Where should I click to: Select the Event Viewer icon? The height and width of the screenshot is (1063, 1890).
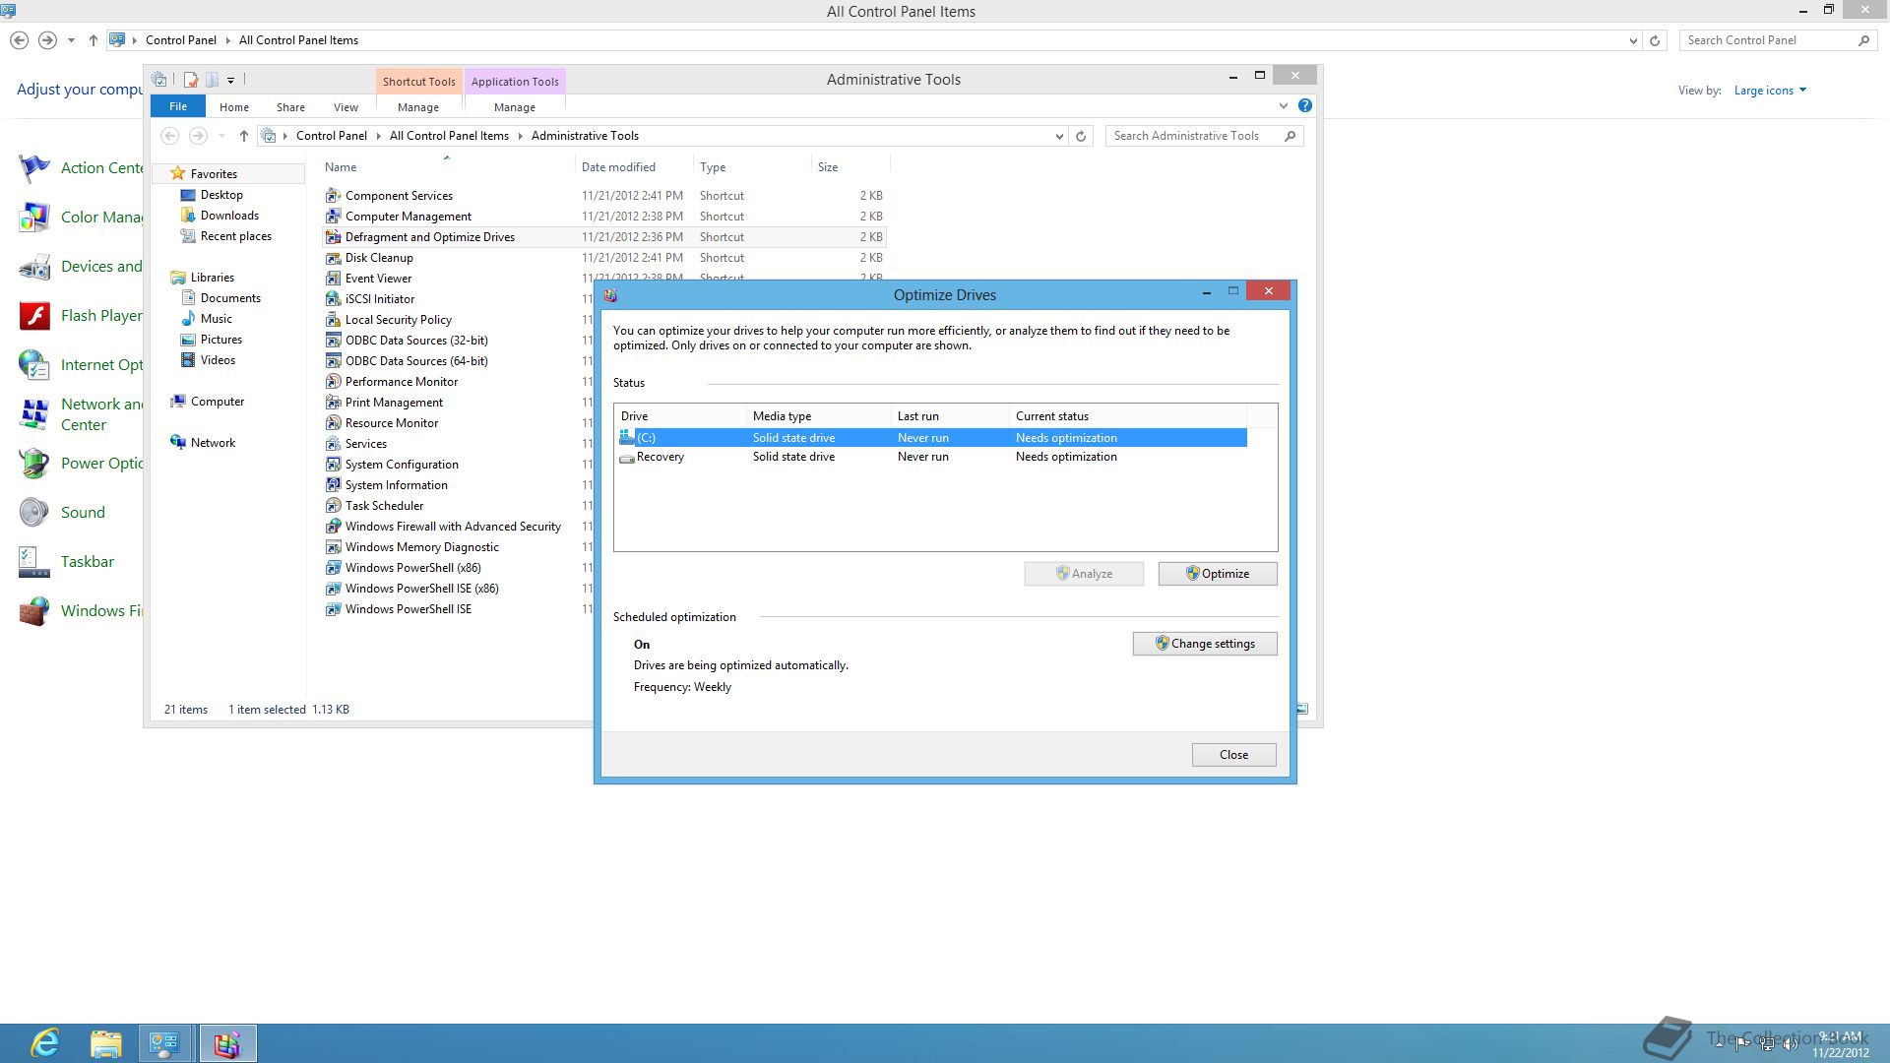(334, 279)
